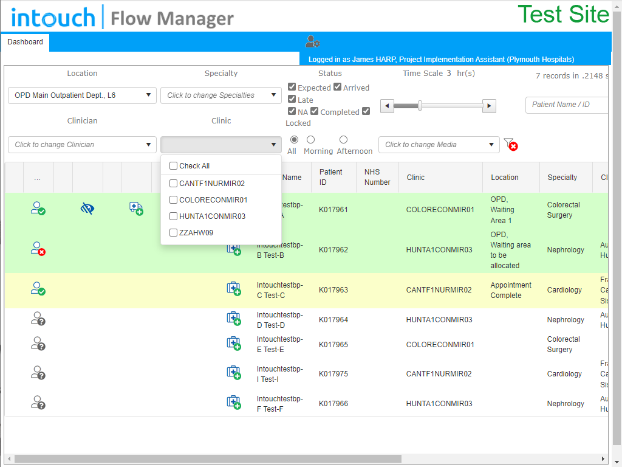Open medical kit icon for Test-I row
This screenshot has width=622, height=467.
(x=234, y=373)
